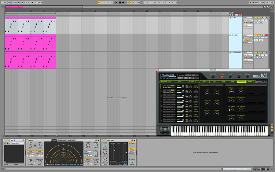This screenshot has width=275, height=172.
Task: Open INSERT FX tab in Korg M1
Action: click(251, 82)
